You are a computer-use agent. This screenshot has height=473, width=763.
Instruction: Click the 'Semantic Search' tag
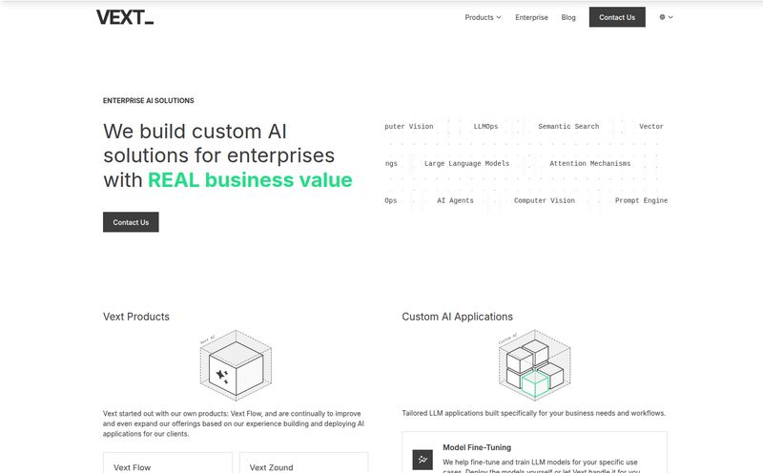pyautogui.click(x=568, y=127)
